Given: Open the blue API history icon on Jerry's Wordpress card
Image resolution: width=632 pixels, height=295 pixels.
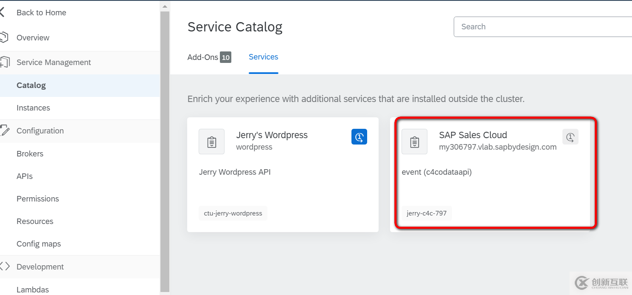Looking at the screenshot, I should pos(359,136).
